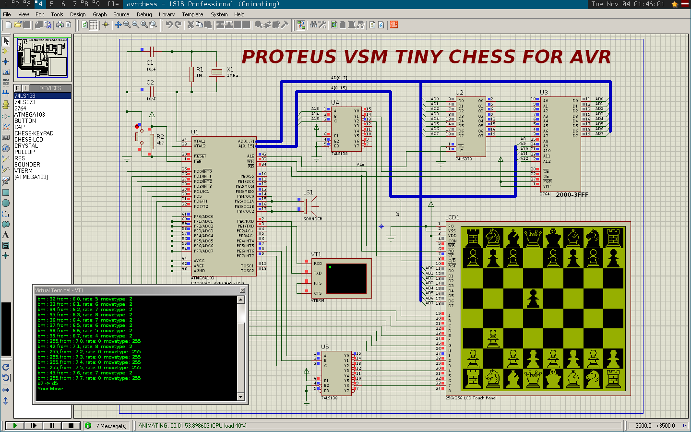Open the Tools menu
This screenshot has width=691, height=432.
[x=57, y=14]
